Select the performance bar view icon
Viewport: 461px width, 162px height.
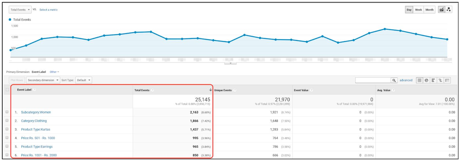(x=433, y=80)
